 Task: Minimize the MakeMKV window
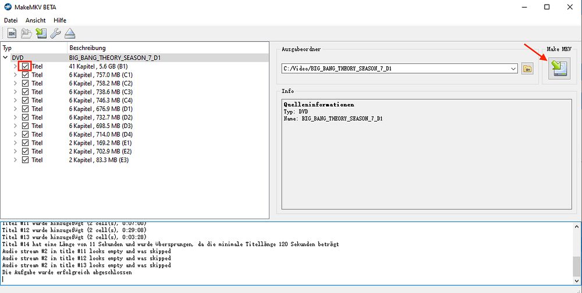point(524,7)
